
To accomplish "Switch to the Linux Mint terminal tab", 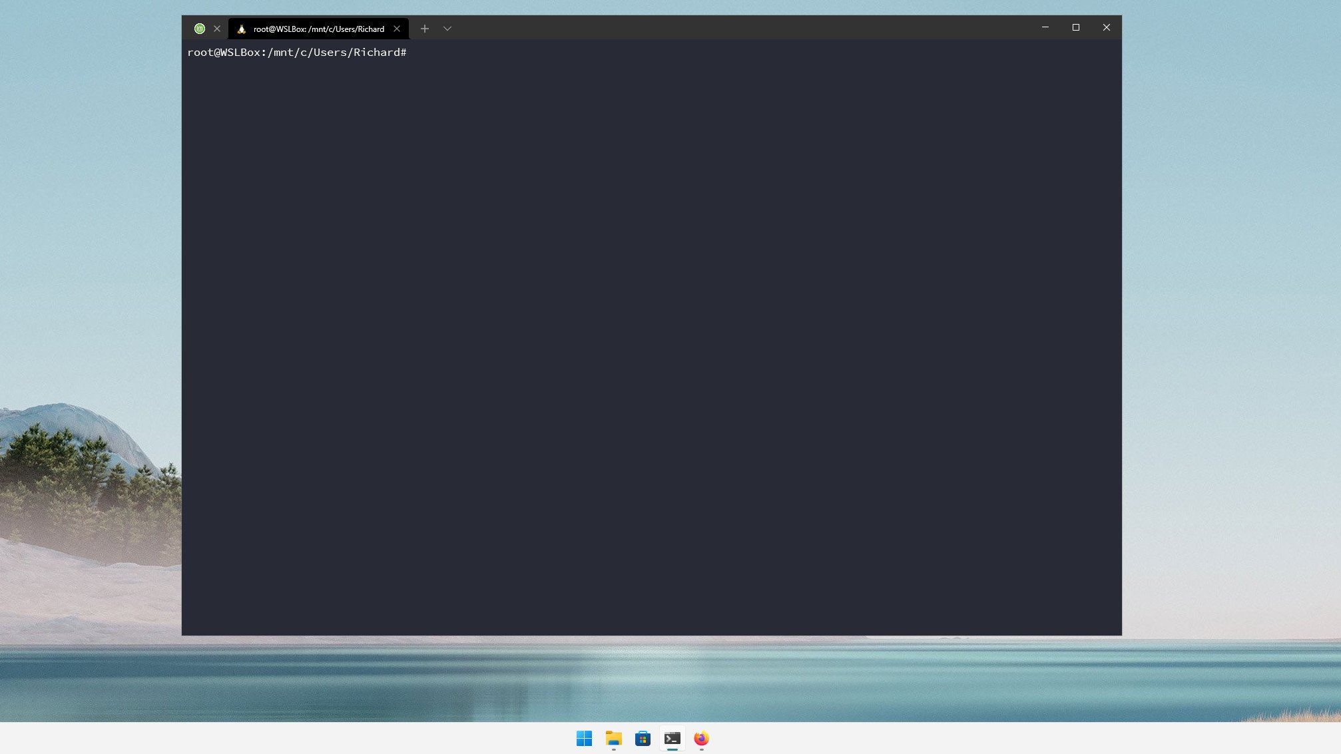I will pos(200,29).
